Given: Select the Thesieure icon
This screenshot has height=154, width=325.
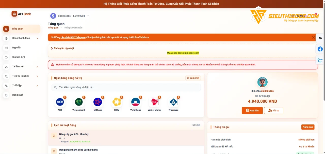Looking at the screenshot, I should (173, 102).
